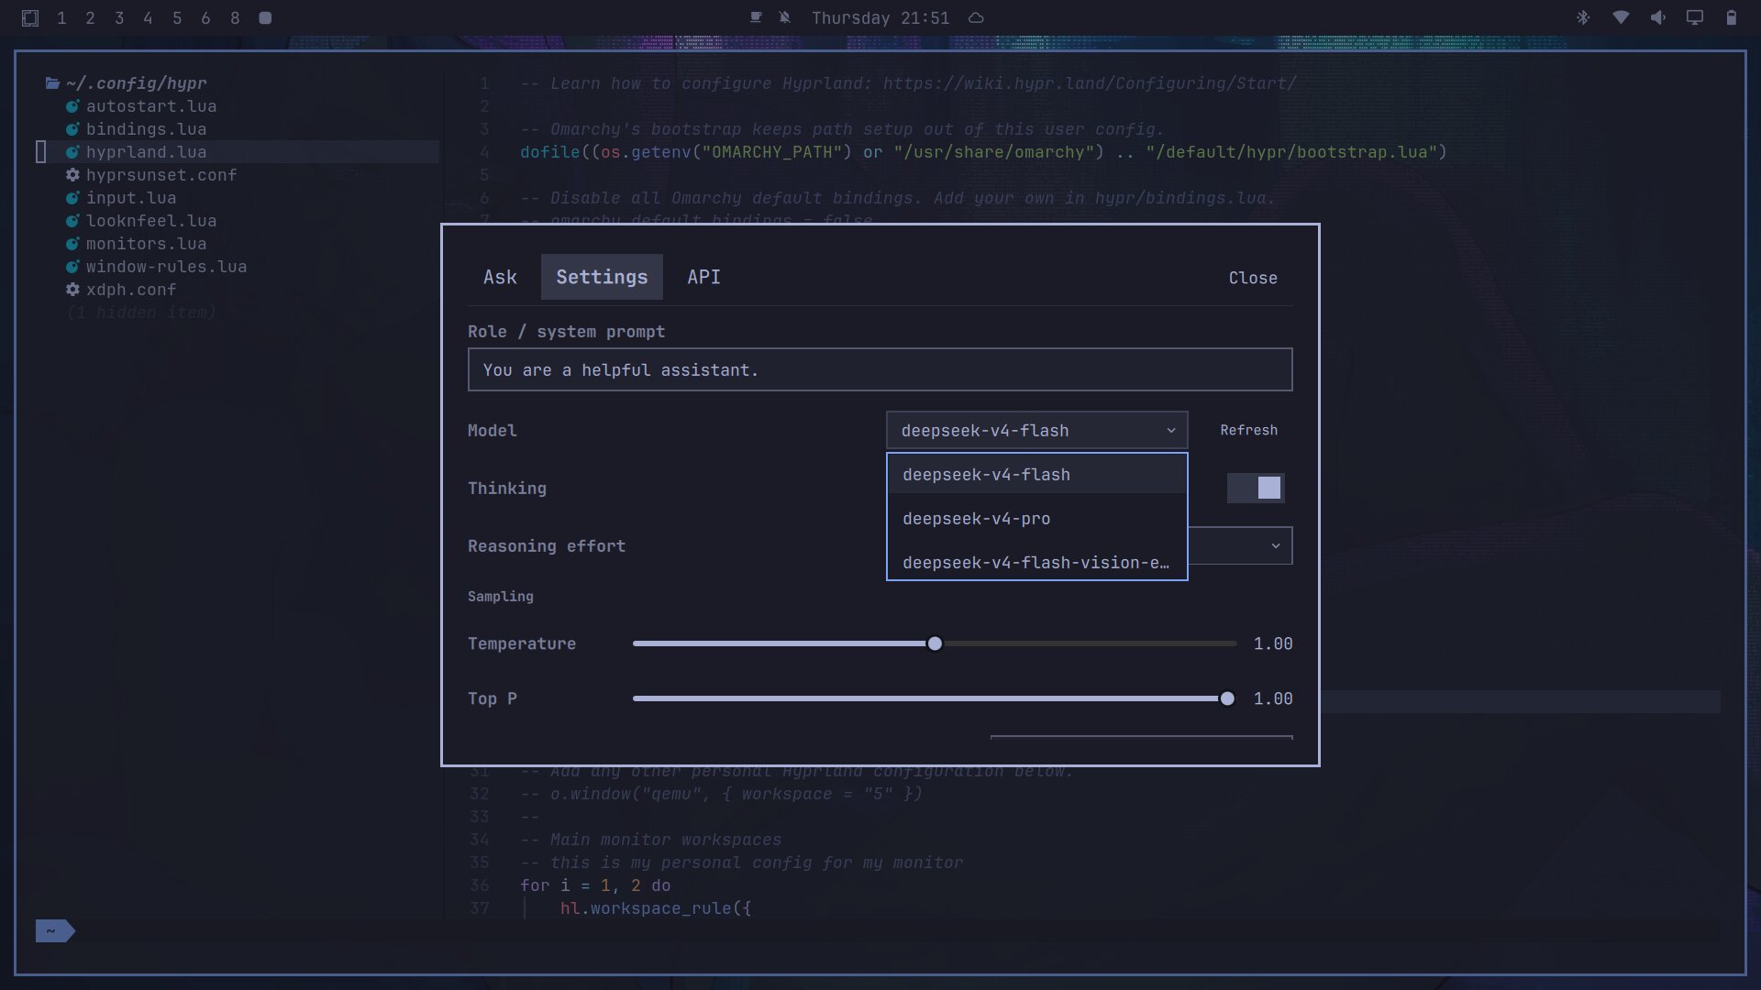
Task: Switch to the Ask tab
Action: click(500, 277)
